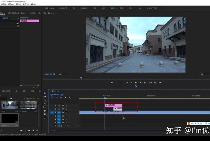Select the Selection arrow tool
The width and height of the screenshot is (210, 141).
click(x=45, y=93)
